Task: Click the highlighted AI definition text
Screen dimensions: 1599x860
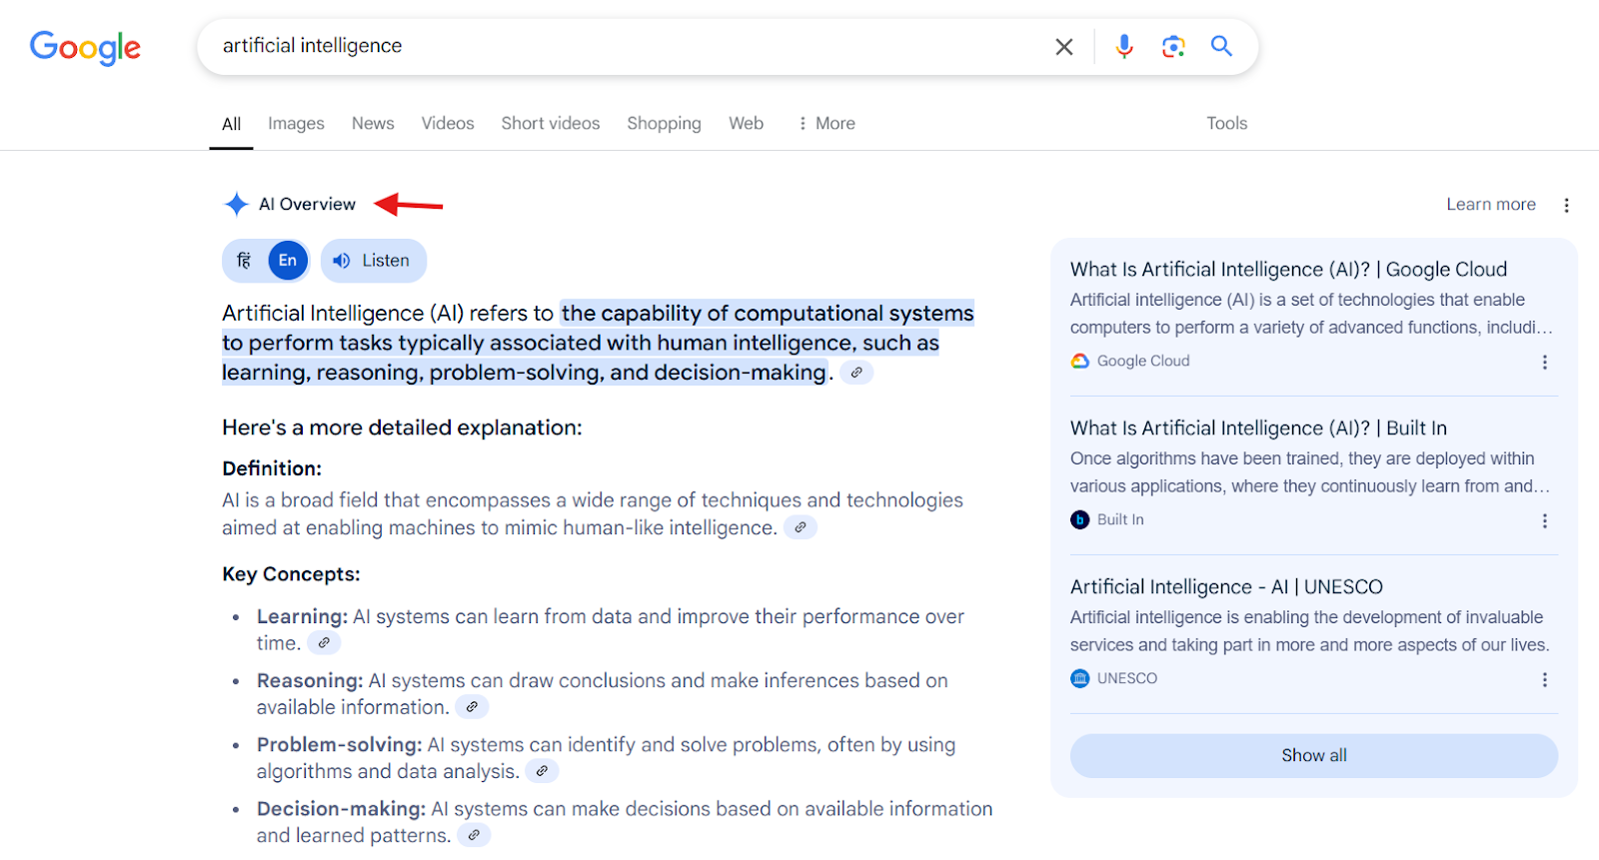Action: (597, 343)
